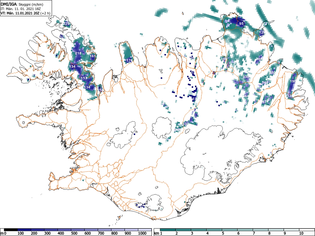This screenshot has width=315, height=236.
Task: Select the teal legend swatch above 5
Action: (230, 229)
